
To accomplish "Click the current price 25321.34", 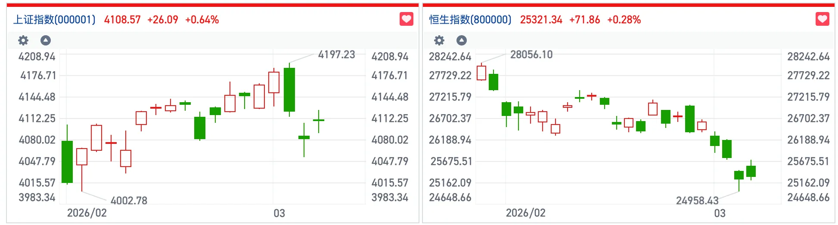I will (541, 20).
